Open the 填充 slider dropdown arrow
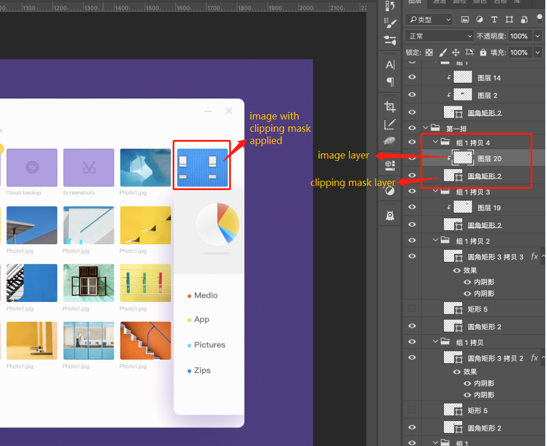This screenshot has width=547, height=446. click(x=538, y=52)
